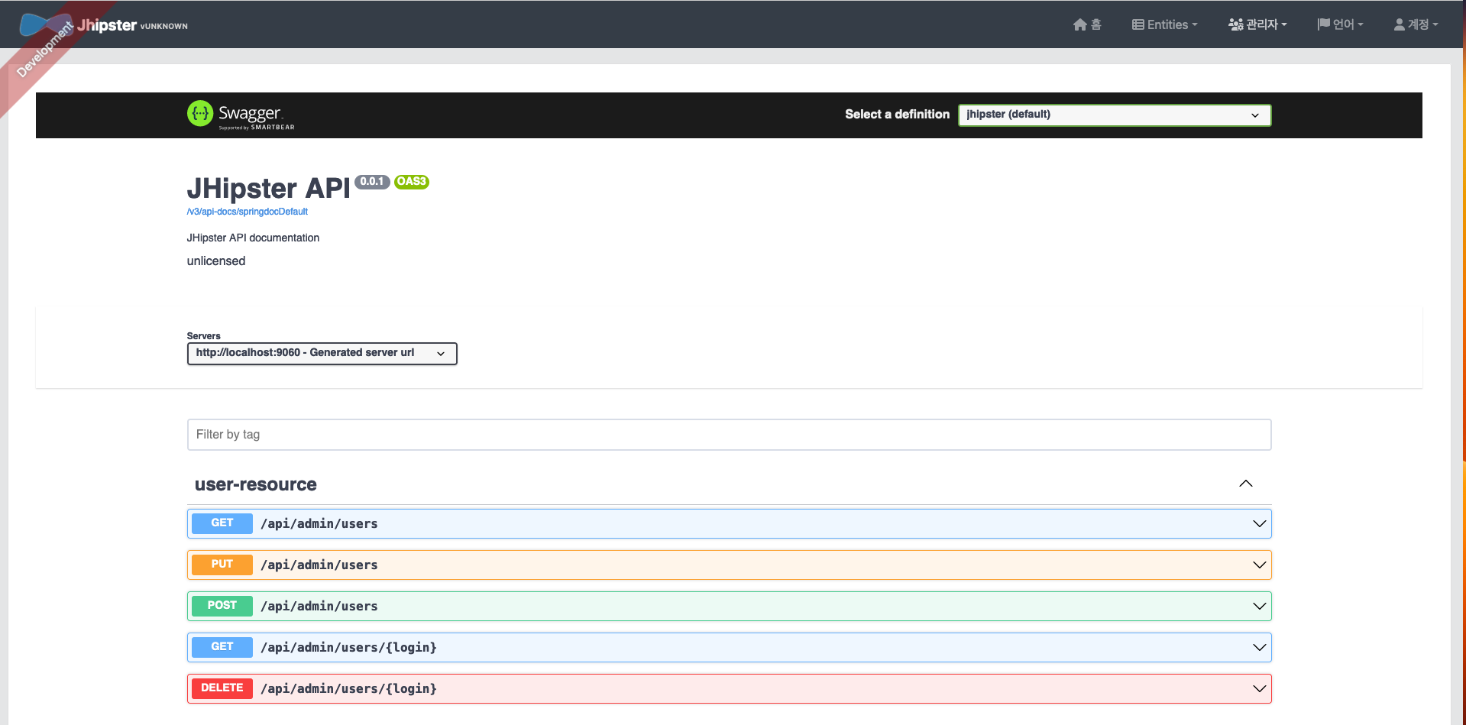Click GET badge for /api/admin/users/{login}
This screenshot has width=1466, height=725.
(222, 647)
